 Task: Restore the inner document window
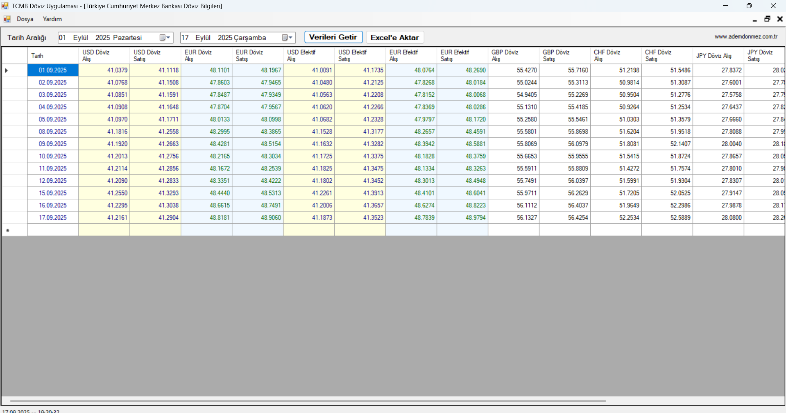point(767,19)
